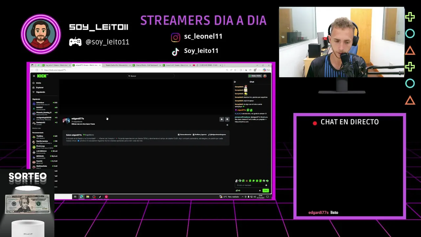Click edgardi77s channel avatar

pos(66,120)
